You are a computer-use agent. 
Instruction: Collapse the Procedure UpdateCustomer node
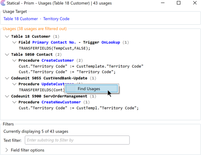click(14, 84)
